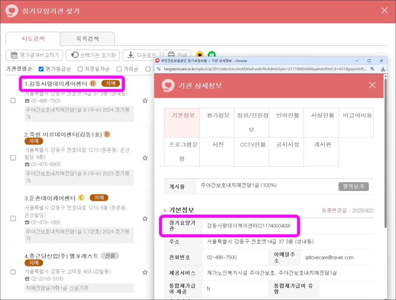
Task: Click the 다운로드 button
Action: [x=142, y=55]
